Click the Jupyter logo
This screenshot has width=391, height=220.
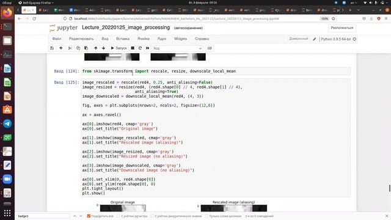pos(64,28)
